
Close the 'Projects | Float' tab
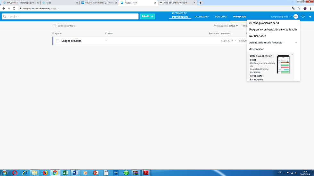coord(155,3)
